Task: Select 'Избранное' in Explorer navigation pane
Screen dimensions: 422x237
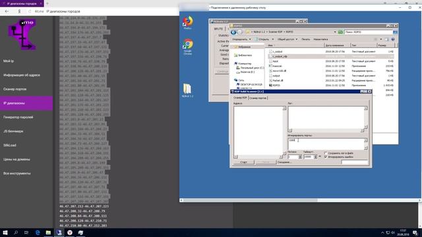Action: tap(245, 47)
